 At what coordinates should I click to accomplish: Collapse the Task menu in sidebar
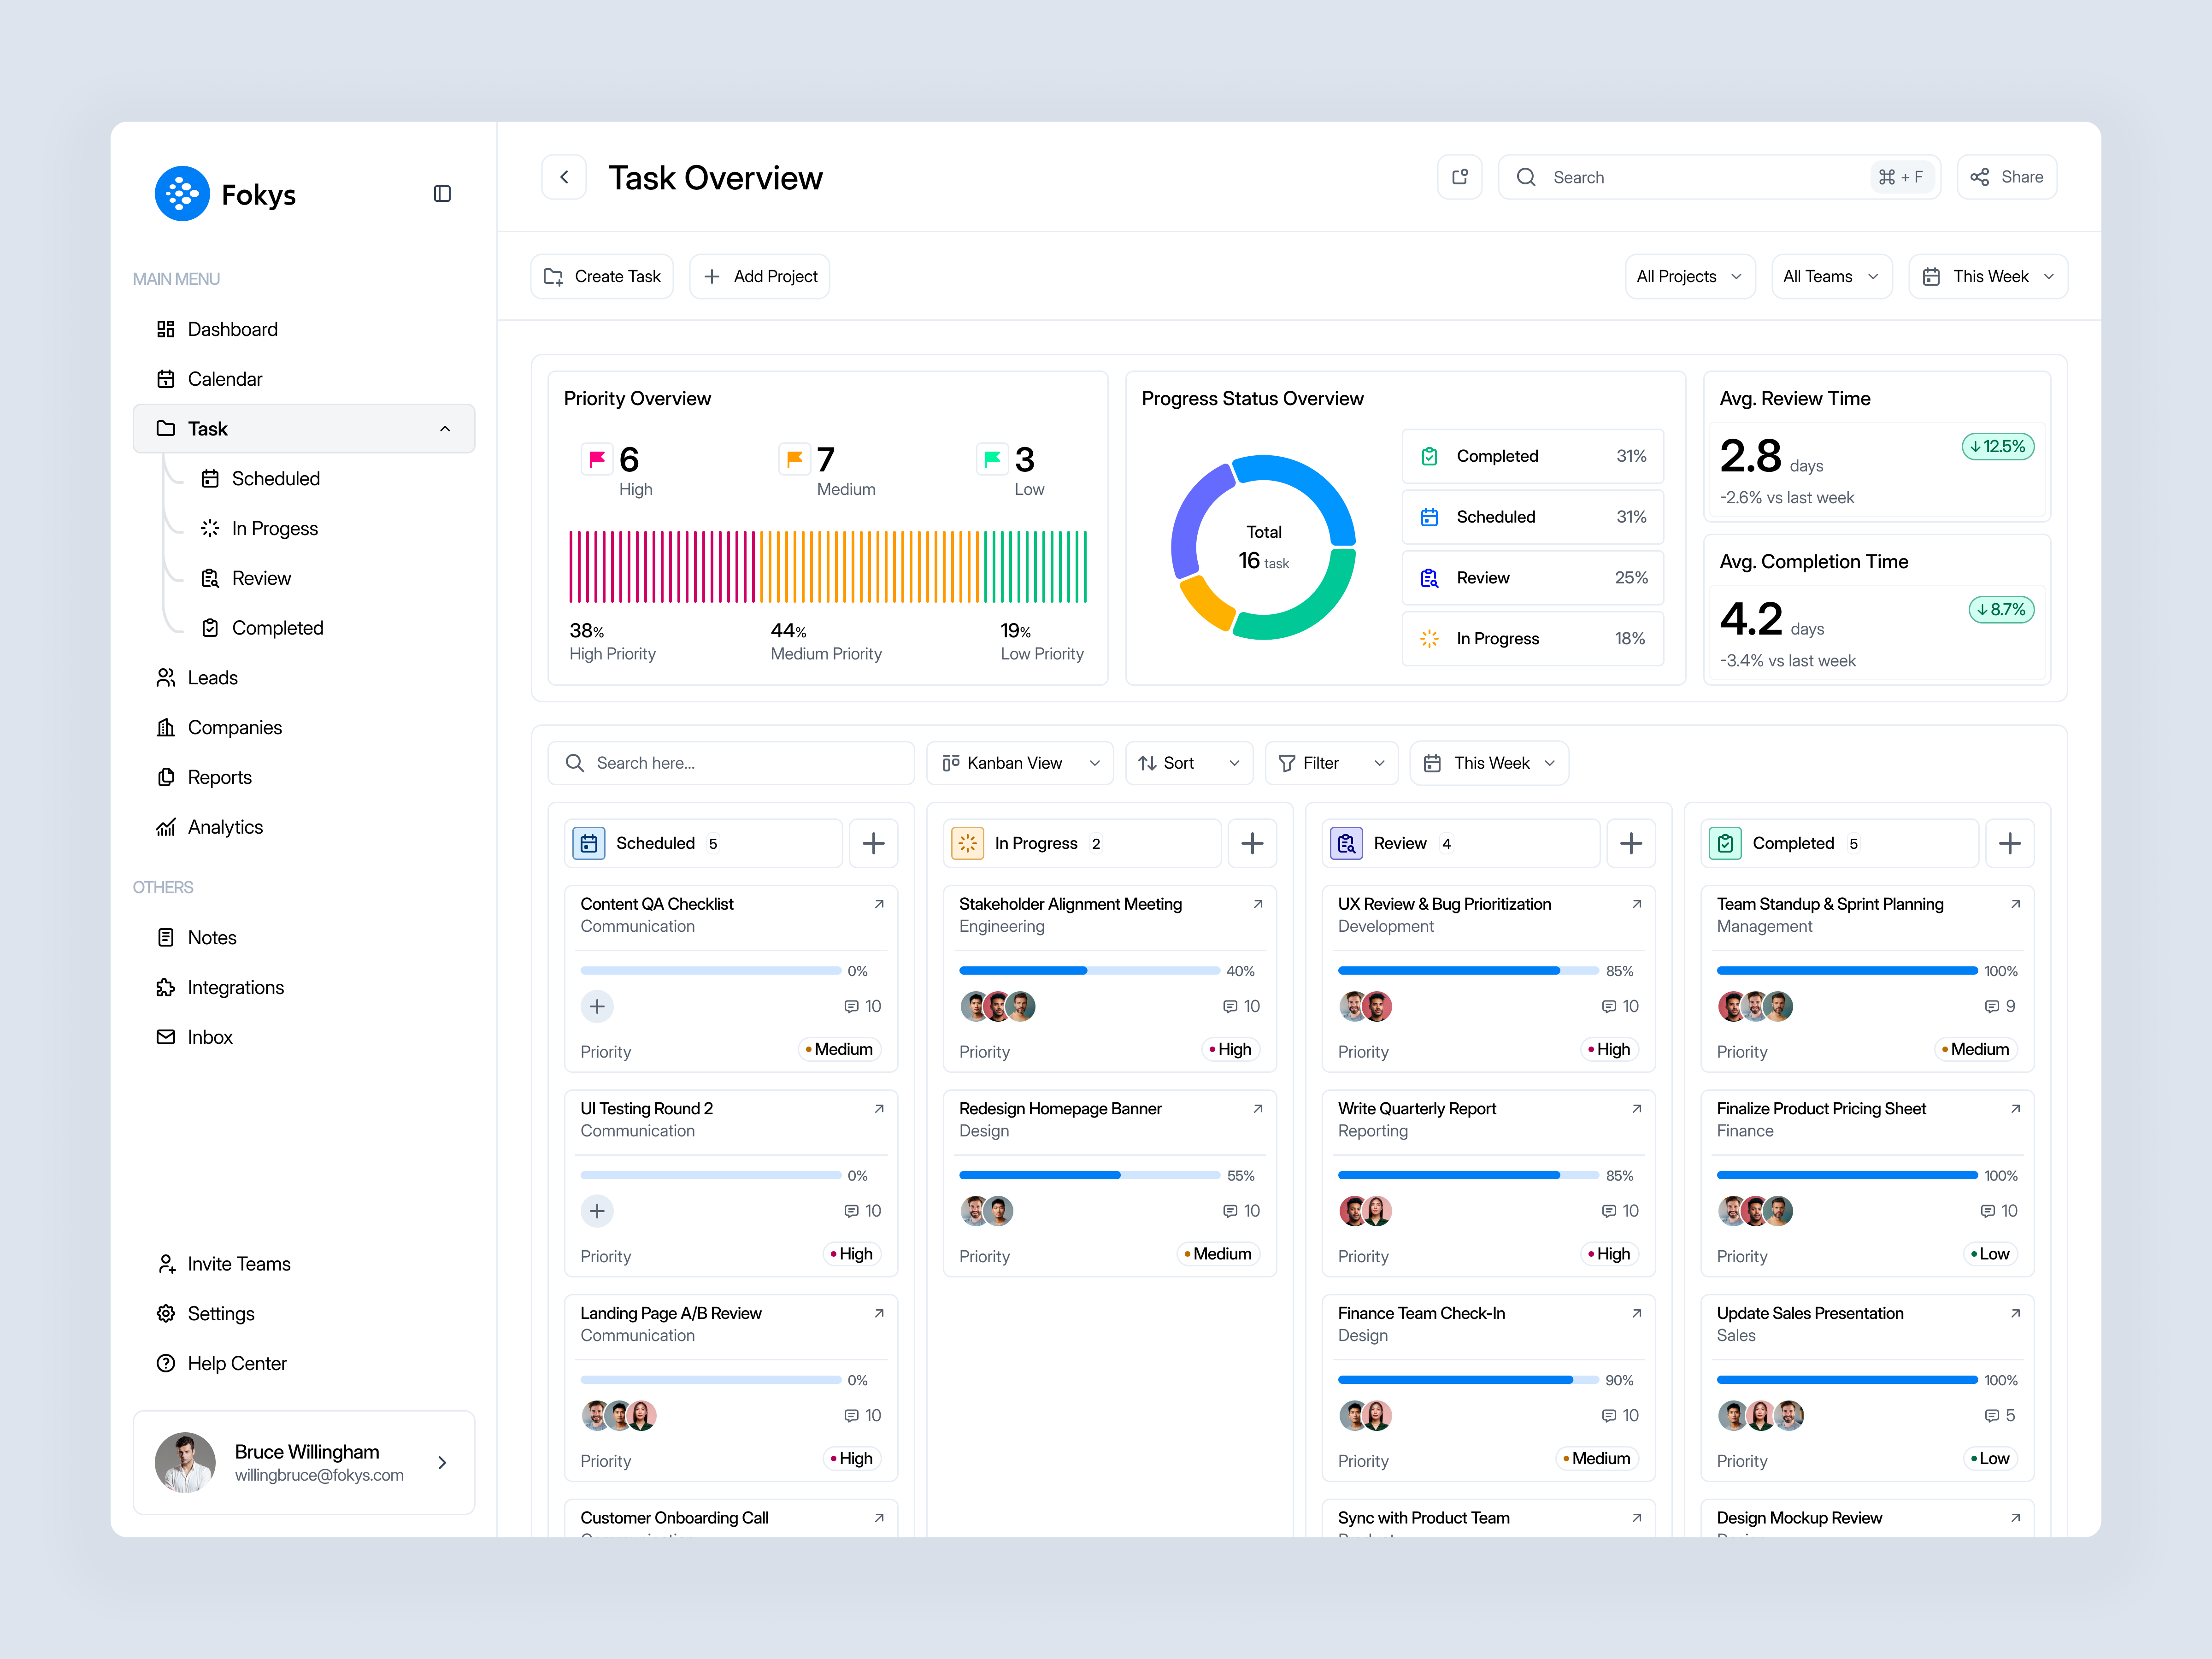click(445, 428)
